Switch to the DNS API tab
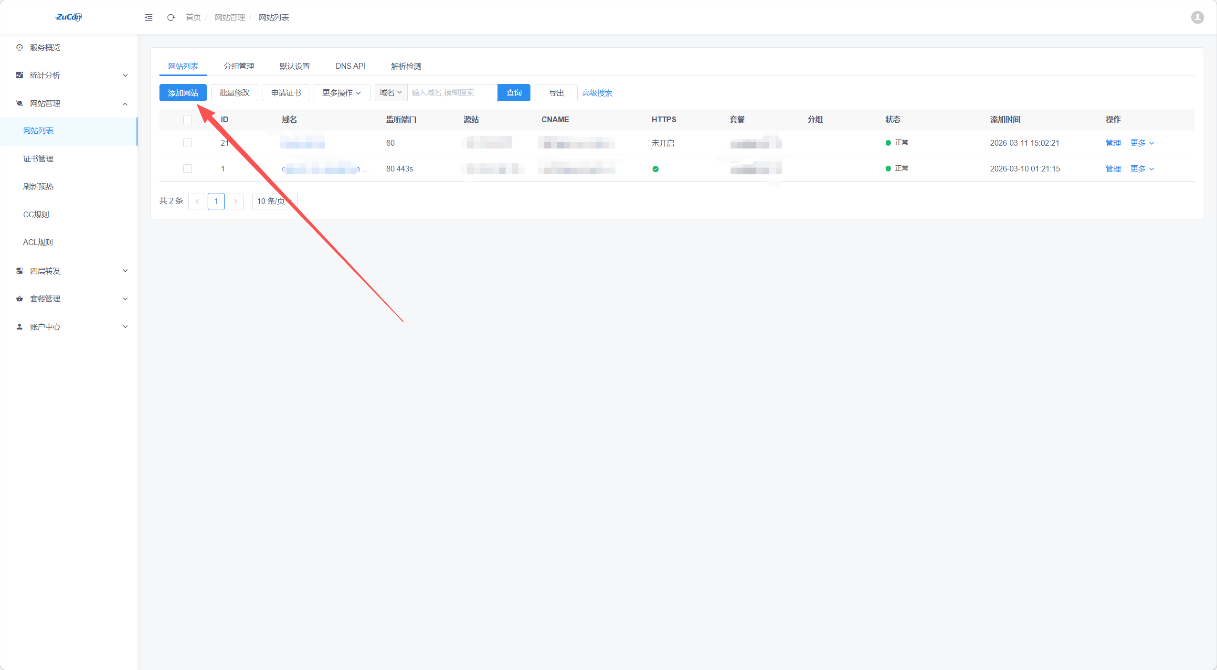Image resolution: width=1217 pixels, height=670 pixels. (350, 66)
